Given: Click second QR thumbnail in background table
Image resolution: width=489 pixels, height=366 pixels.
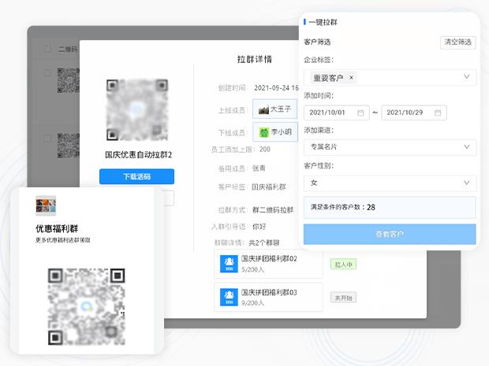Looking at the screenshot, I should pyautogui.click(x=69, y=146).
